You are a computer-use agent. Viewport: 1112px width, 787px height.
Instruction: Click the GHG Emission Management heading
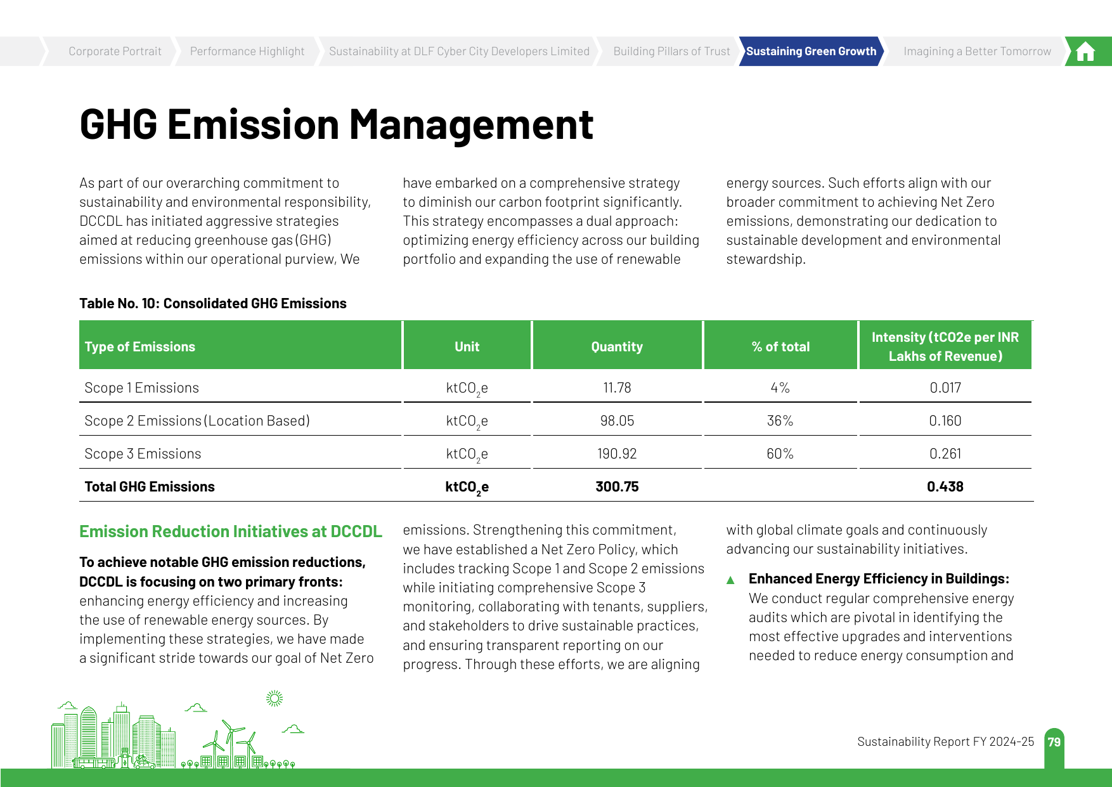336,124
